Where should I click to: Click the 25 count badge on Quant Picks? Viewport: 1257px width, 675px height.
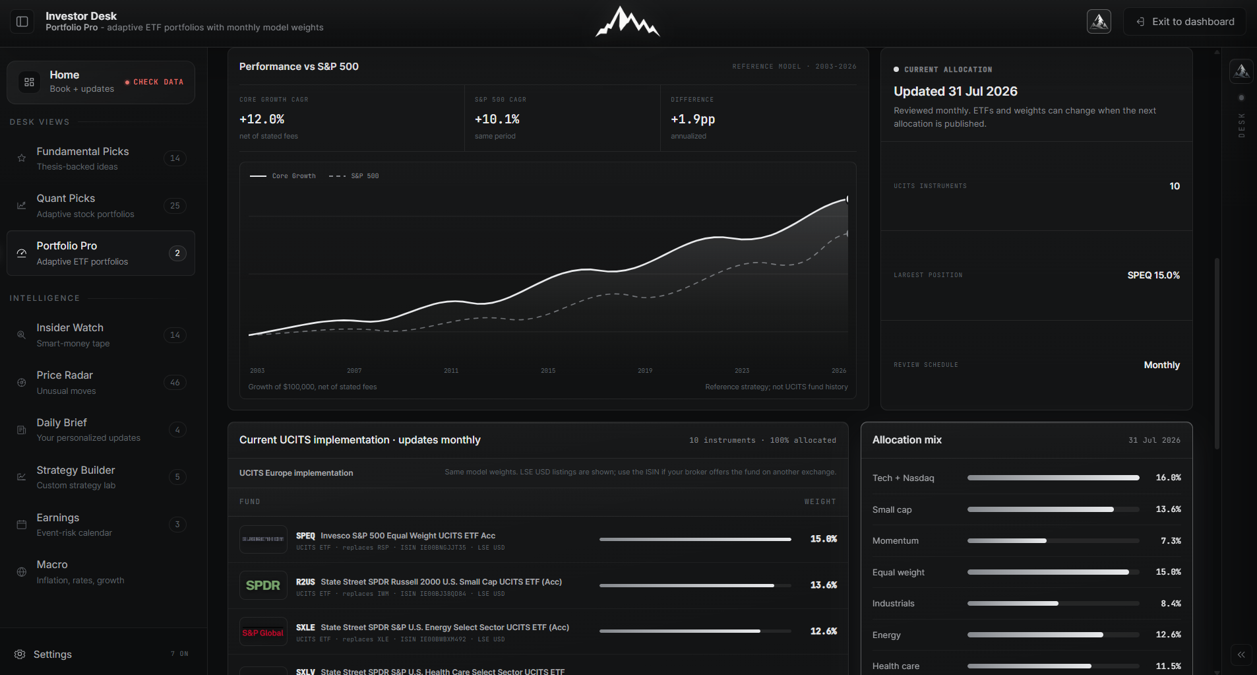point(175,206)
